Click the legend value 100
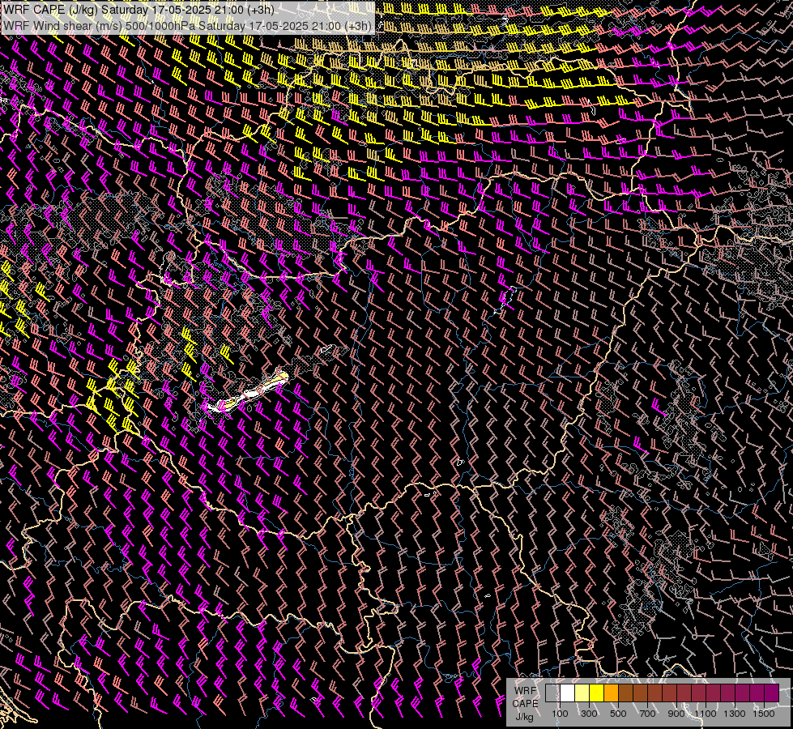 click(x=560, y=714)
